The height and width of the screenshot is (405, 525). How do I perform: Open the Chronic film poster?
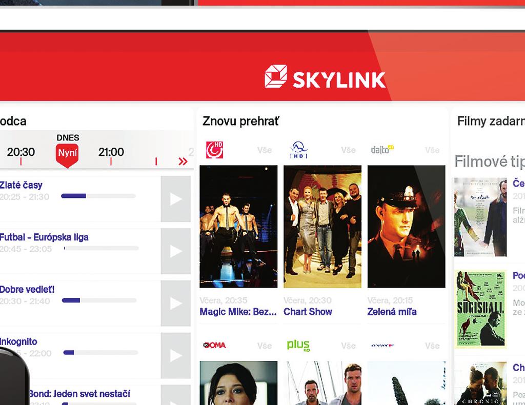(480, 383)
